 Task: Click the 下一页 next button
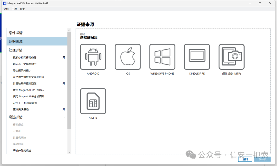[262, 159]
